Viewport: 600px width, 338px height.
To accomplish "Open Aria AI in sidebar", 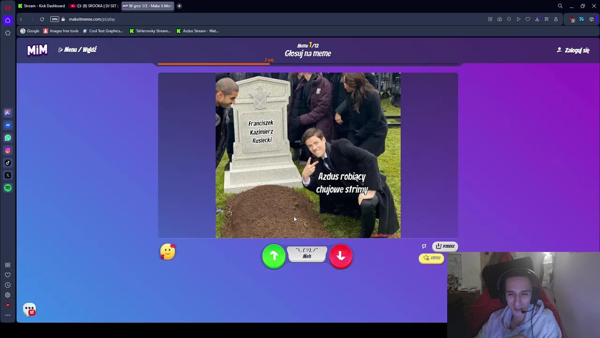I will [7, 113].
